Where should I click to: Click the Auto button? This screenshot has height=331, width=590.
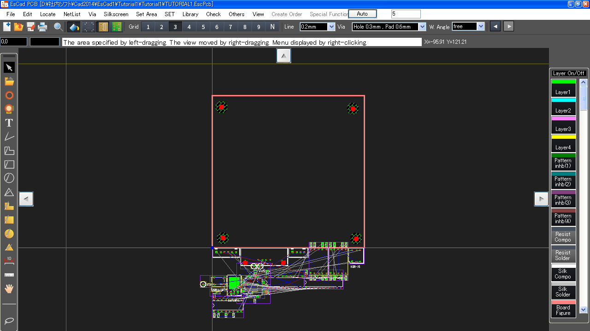[x=362, y=14]
